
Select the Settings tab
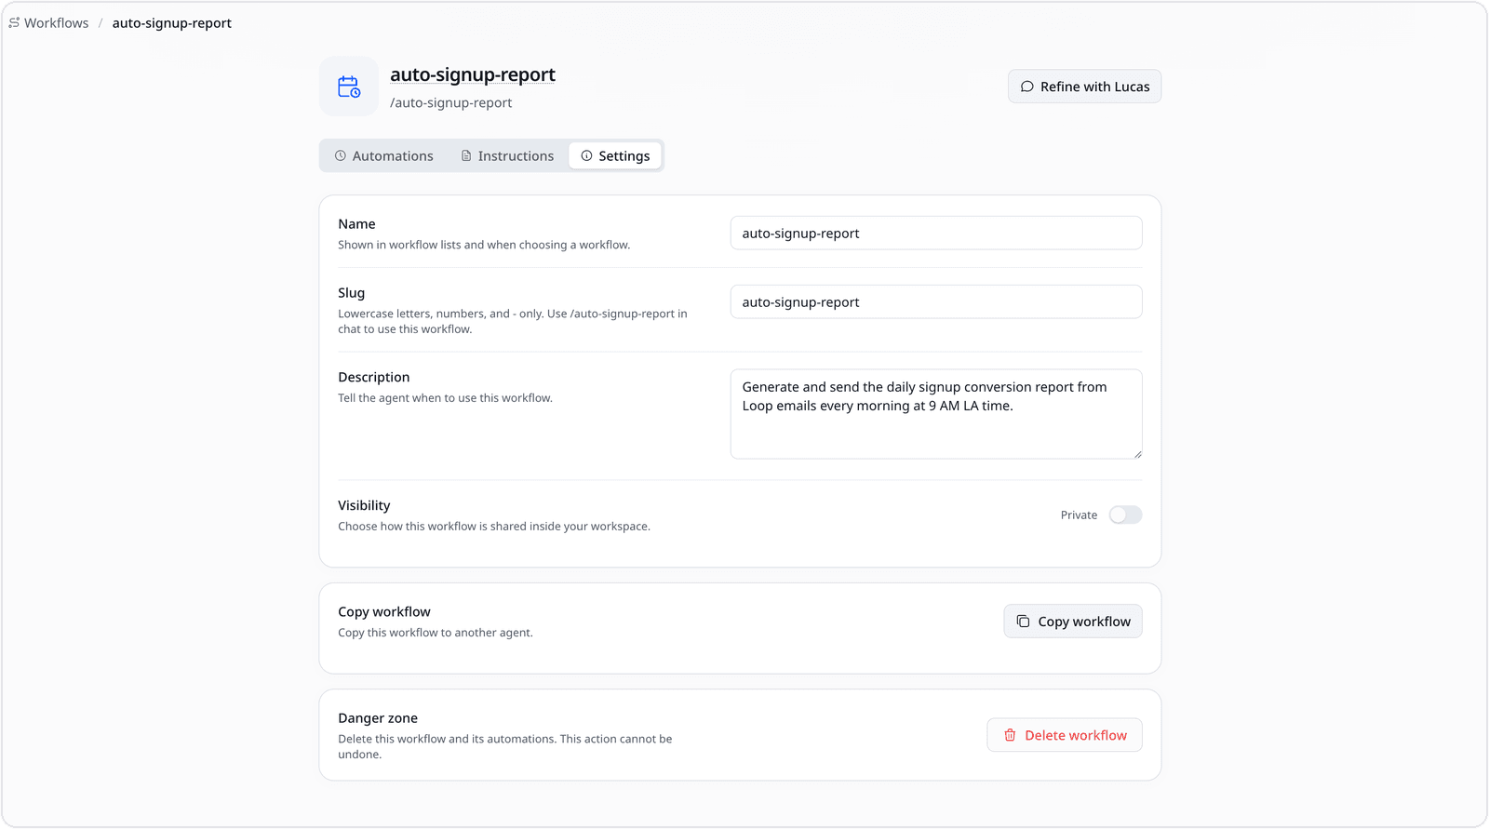pyautogui.click(x=615, y=156)
